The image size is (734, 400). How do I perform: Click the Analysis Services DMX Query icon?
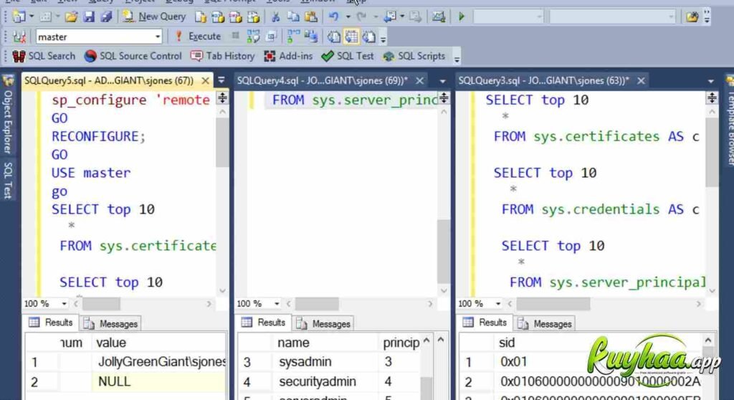(x=235, y=17)
